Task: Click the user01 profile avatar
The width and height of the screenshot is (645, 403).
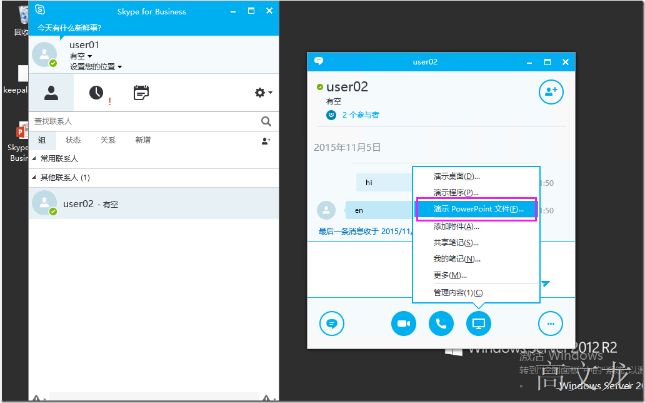Action: (44, 54)
